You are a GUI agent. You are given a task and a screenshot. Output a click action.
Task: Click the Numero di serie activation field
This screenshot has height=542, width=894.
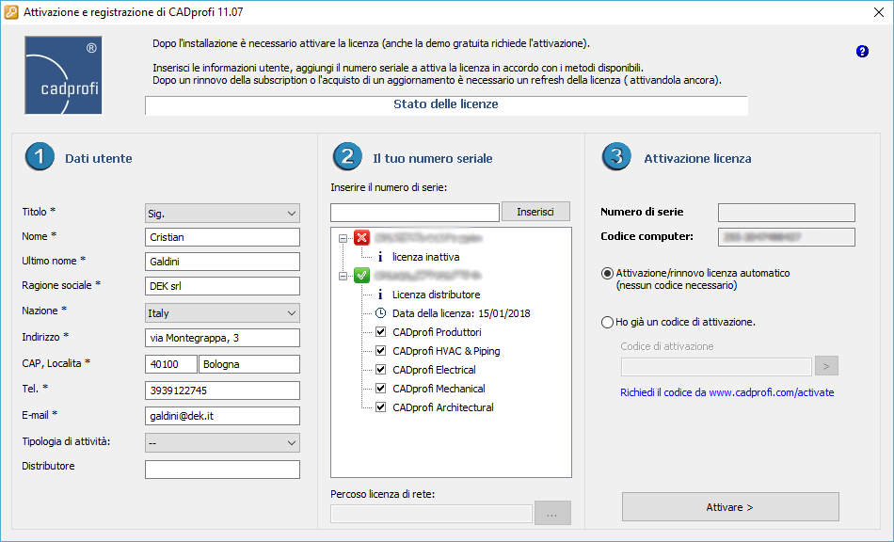(x=786, y=213)
